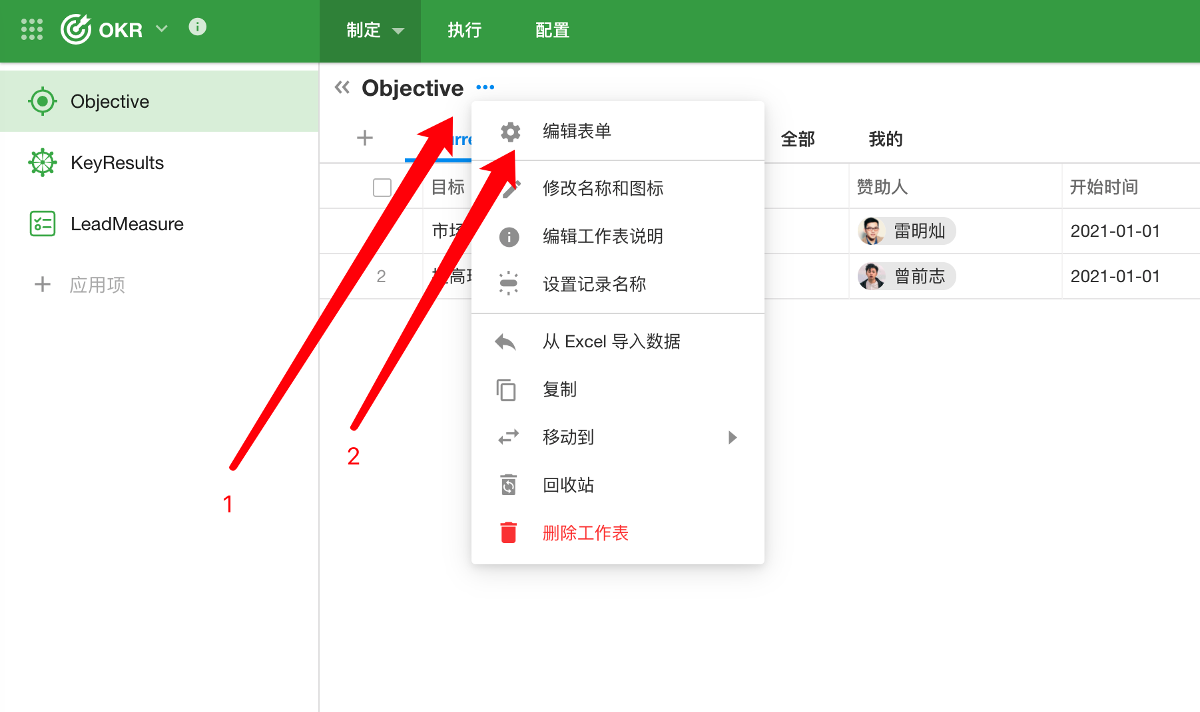Click the record-name icon beside 设置记录名称
Viewport: 1200px width, 712px height.
point(509,283)
